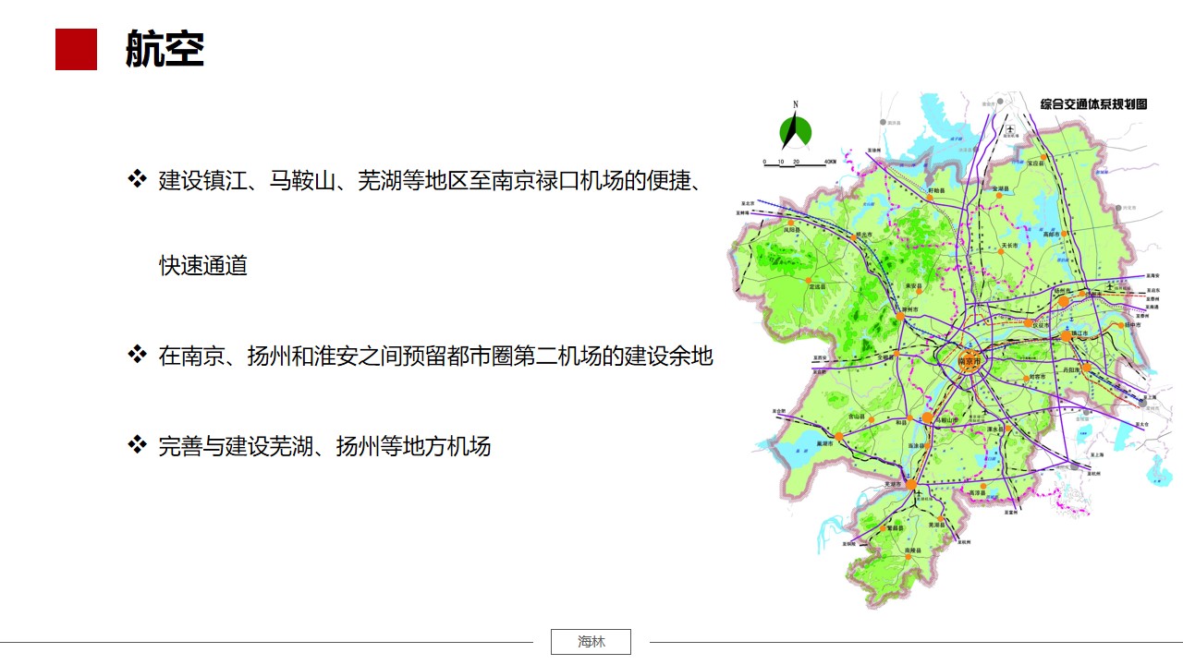Click the 滁州市 orange marker on map
The image size is (1183, 665).
899,317
